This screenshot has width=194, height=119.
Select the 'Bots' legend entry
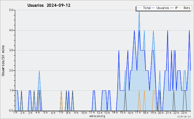[184, 8]
